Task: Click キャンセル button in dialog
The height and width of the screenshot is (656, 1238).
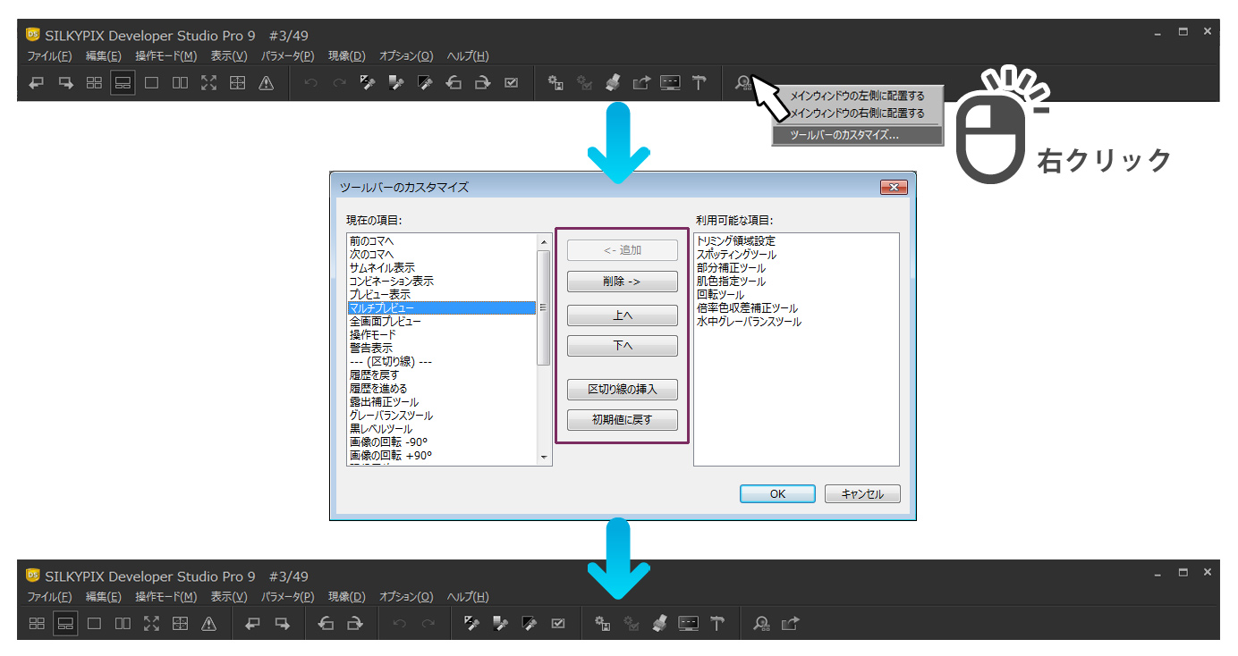Action: (862, 494)
